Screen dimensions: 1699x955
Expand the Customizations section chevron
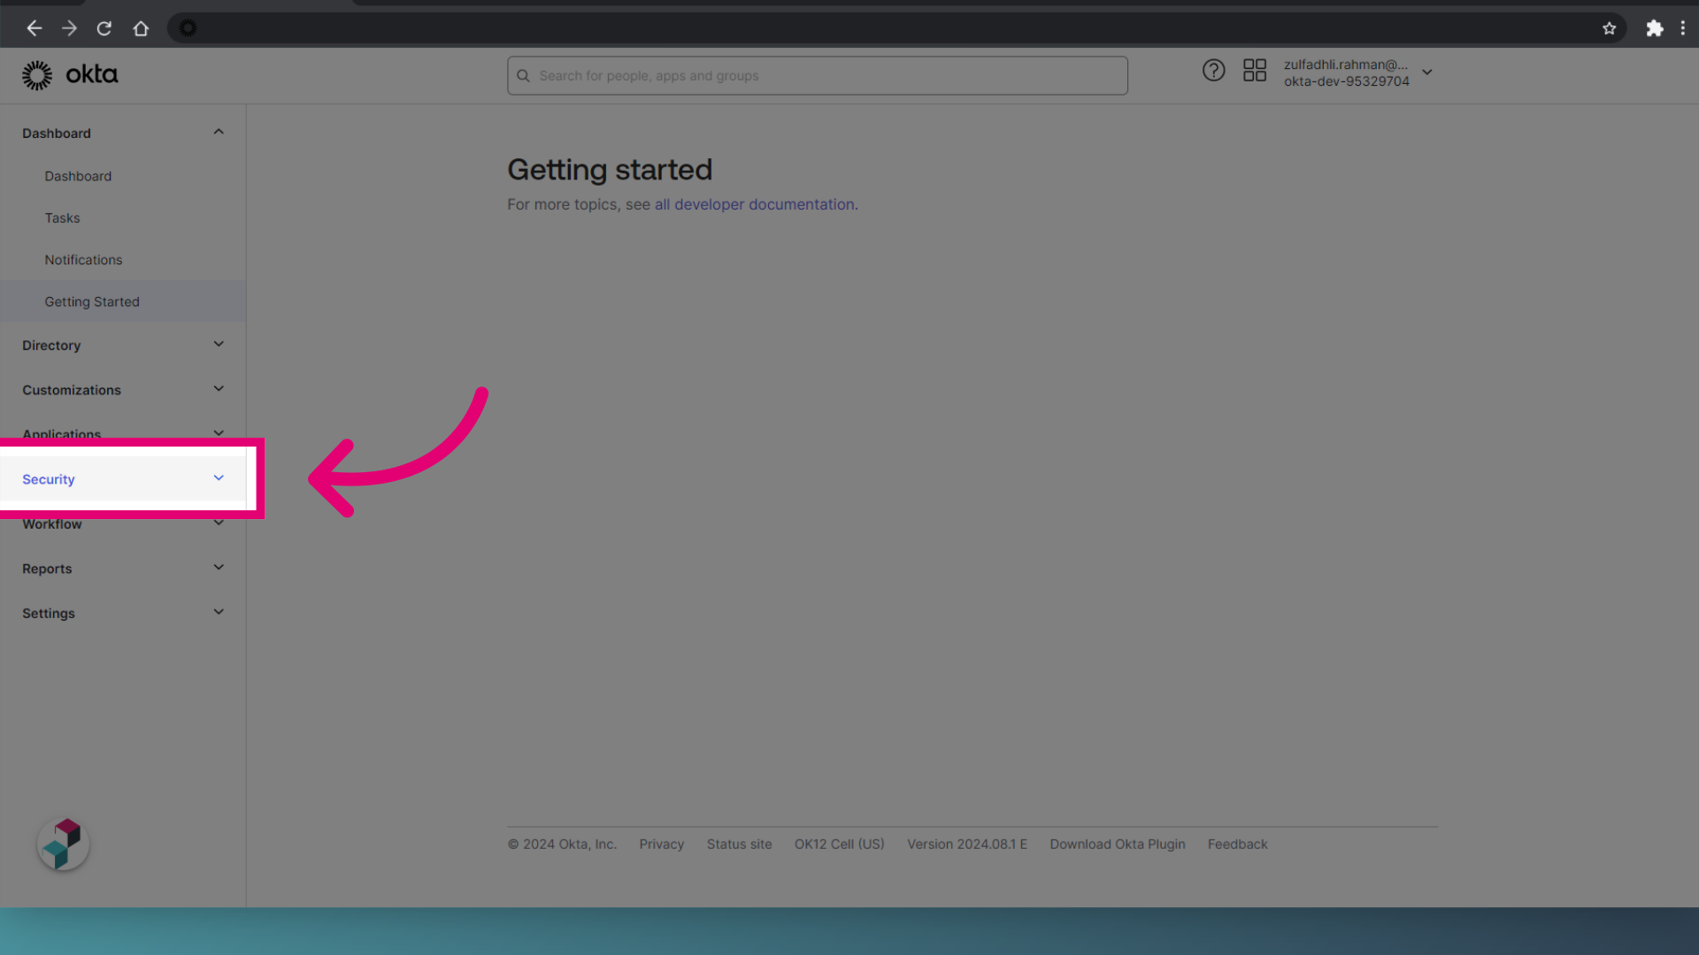coord(219,389)
